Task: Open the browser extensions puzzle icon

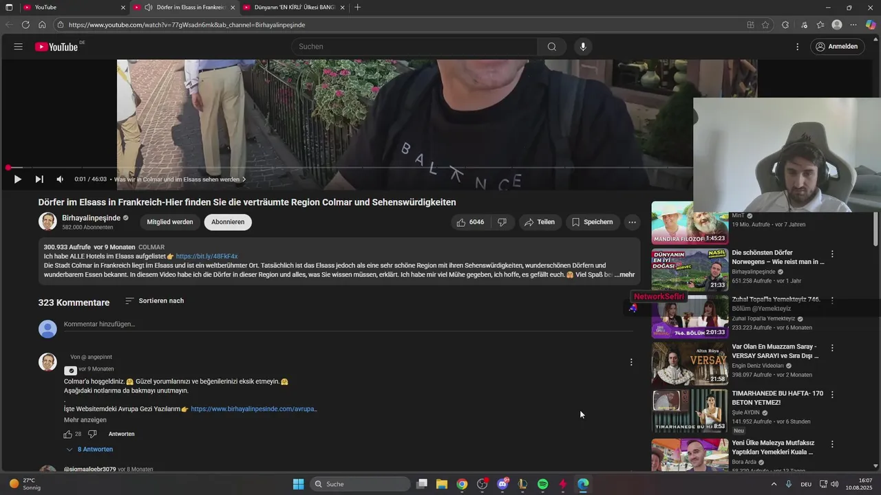Action: tap(785, 25)
